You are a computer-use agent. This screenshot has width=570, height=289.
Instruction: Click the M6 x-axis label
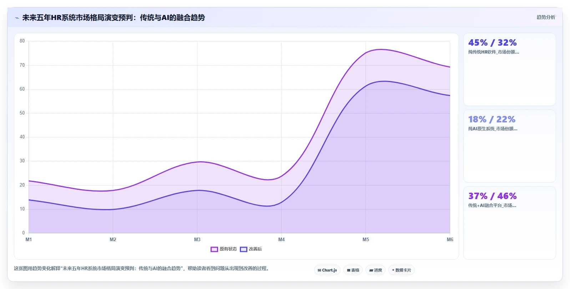pyautogui.click(x=450, y=239)
